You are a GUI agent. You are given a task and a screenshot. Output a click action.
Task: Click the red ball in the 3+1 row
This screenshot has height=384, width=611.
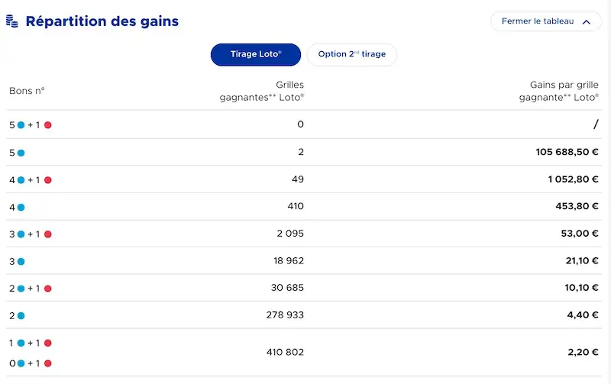[48, 234]
